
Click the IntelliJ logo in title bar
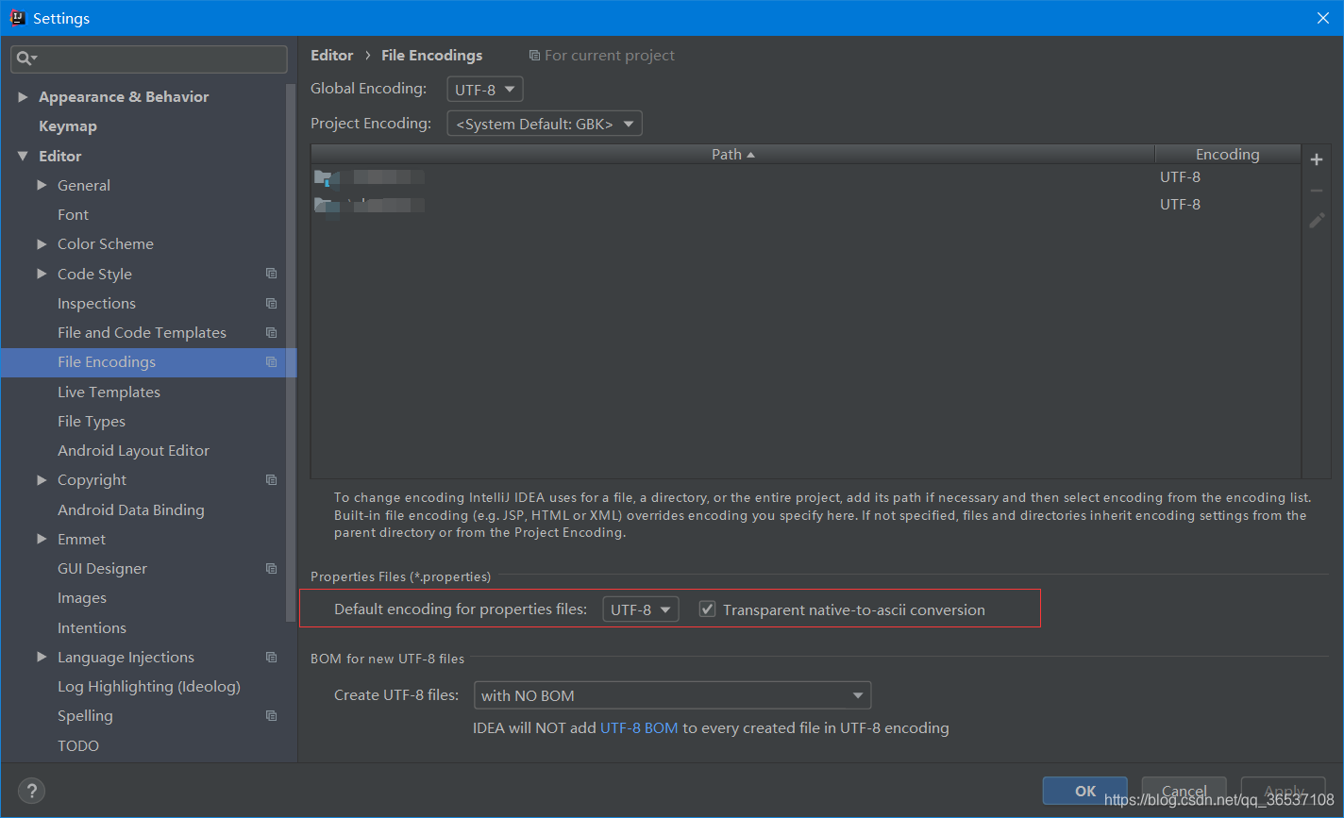click(17, 17)
